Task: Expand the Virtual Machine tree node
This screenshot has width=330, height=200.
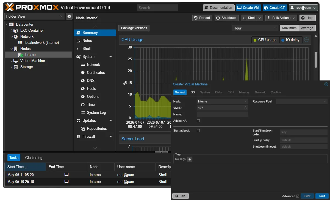Action: [12, 61]
